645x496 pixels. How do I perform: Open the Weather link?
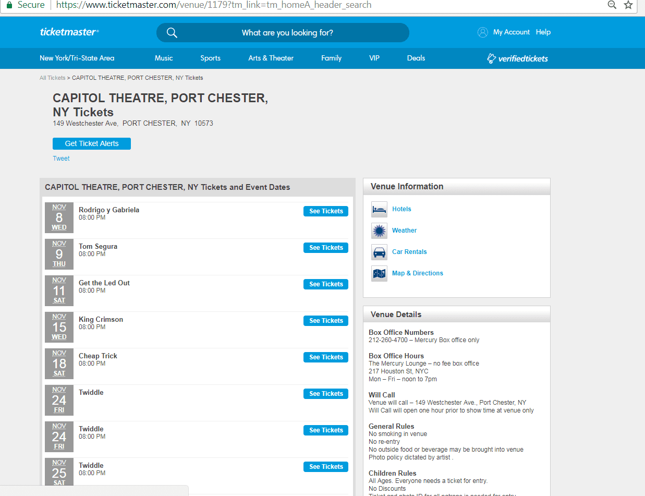(405, 231)
